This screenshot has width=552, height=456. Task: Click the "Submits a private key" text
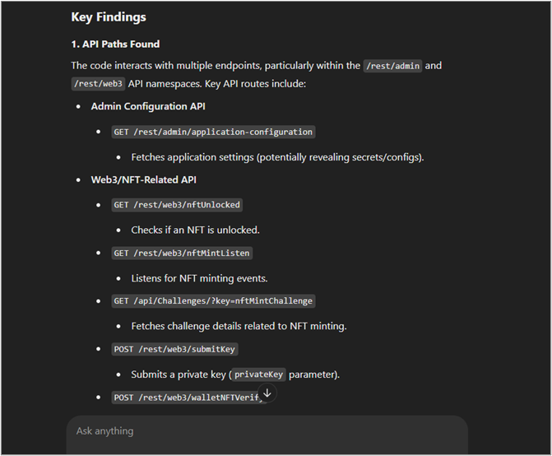click(179, 375)
